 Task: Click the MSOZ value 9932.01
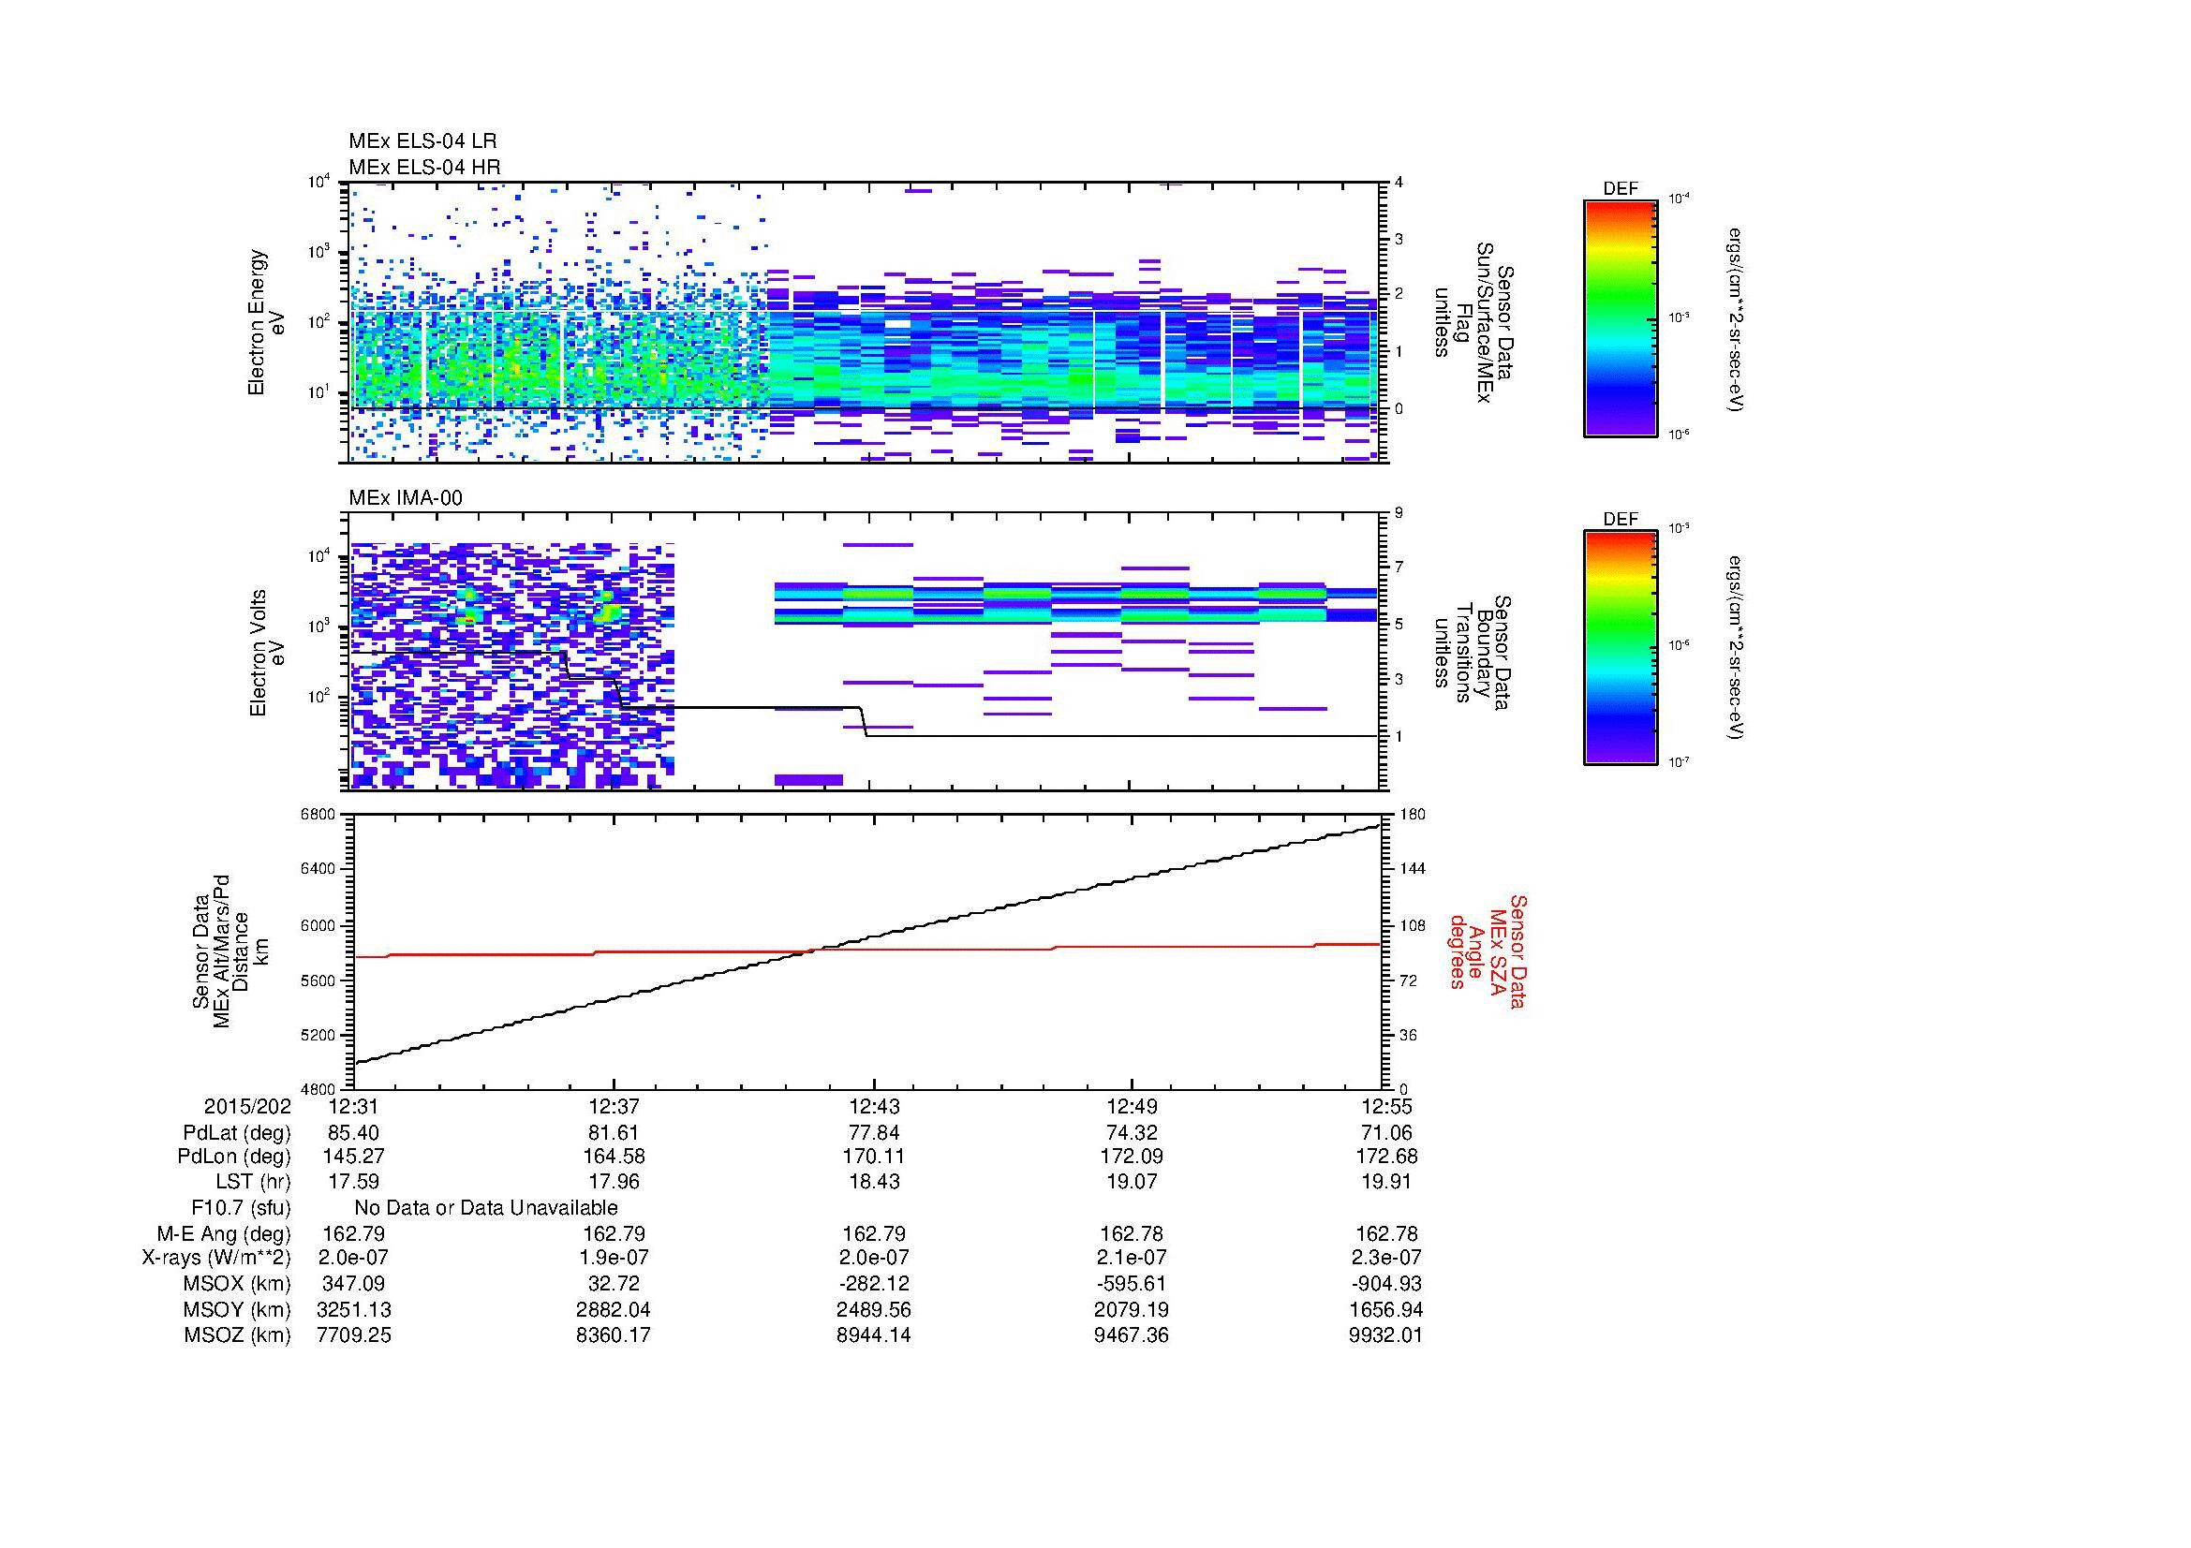pos(1386,1335)
